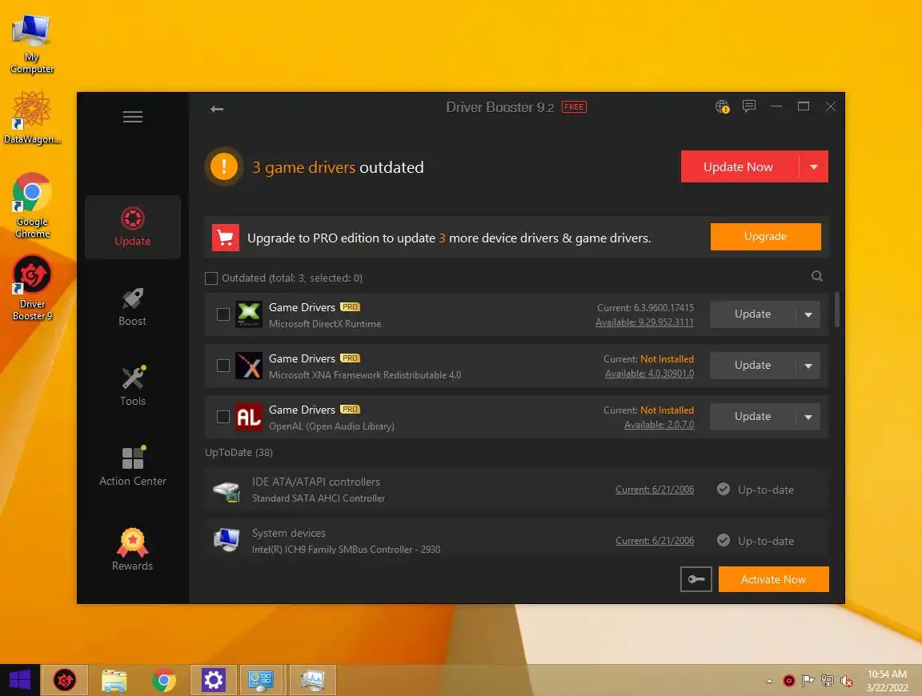
Task: Open the Settings gear taskbar icon
Action: (214, 680)
